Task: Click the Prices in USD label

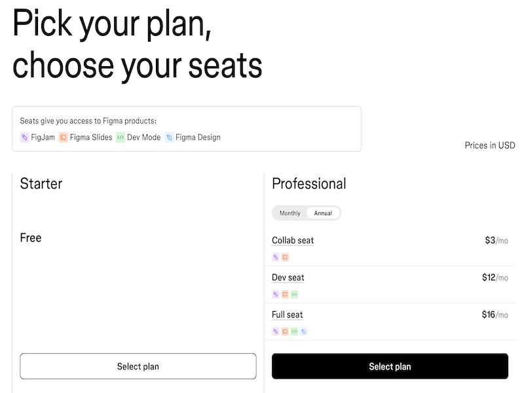Action: (x=489, y=145)
